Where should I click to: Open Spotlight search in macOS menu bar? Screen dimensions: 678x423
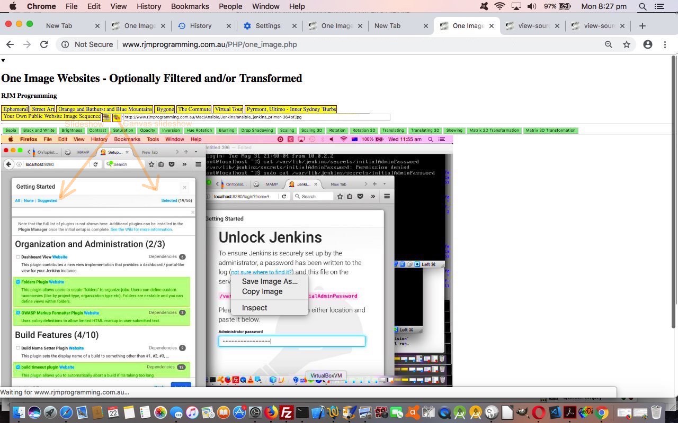point(643,6)
